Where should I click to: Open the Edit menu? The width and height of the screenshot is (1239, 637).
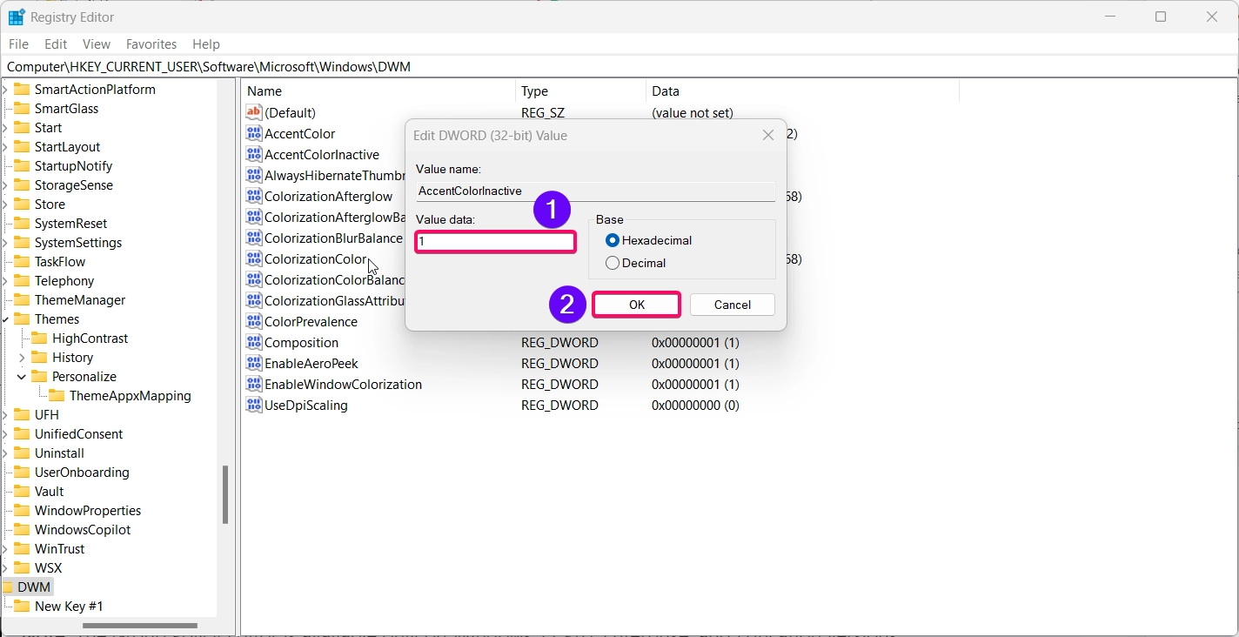click(56, 44)
